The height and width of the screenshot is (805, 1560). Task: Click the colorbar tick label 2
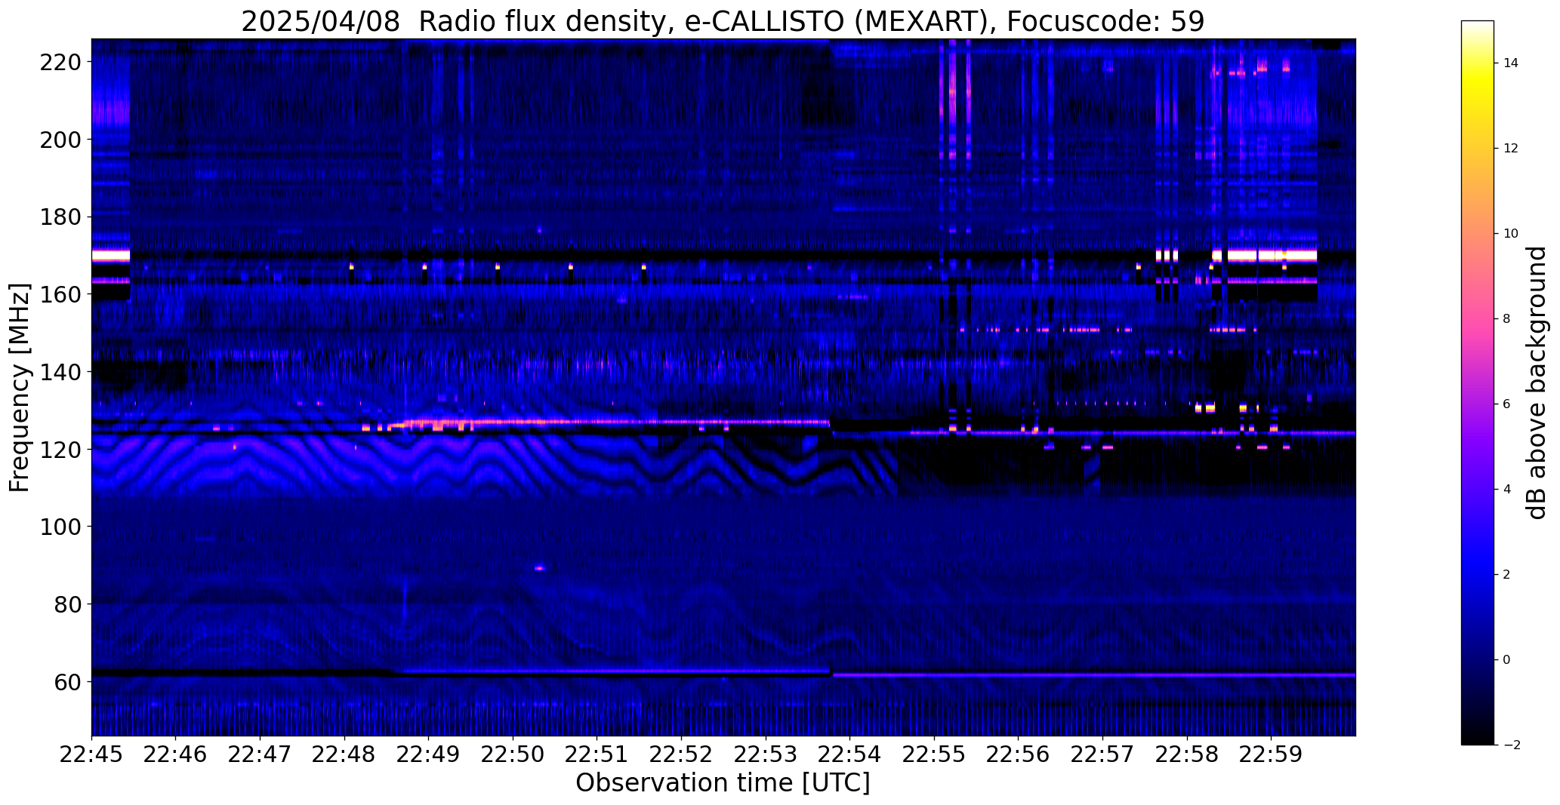(x=1507, y=575)
